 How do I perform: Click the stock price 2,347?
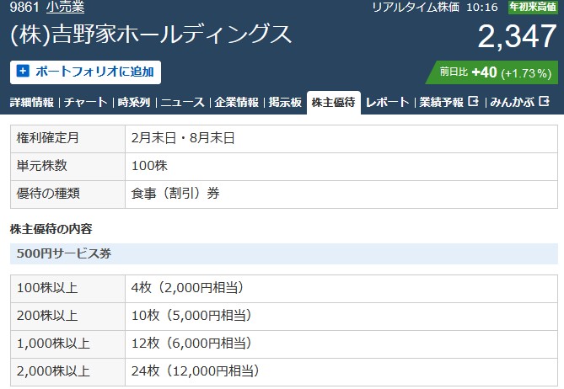[518, 36]
